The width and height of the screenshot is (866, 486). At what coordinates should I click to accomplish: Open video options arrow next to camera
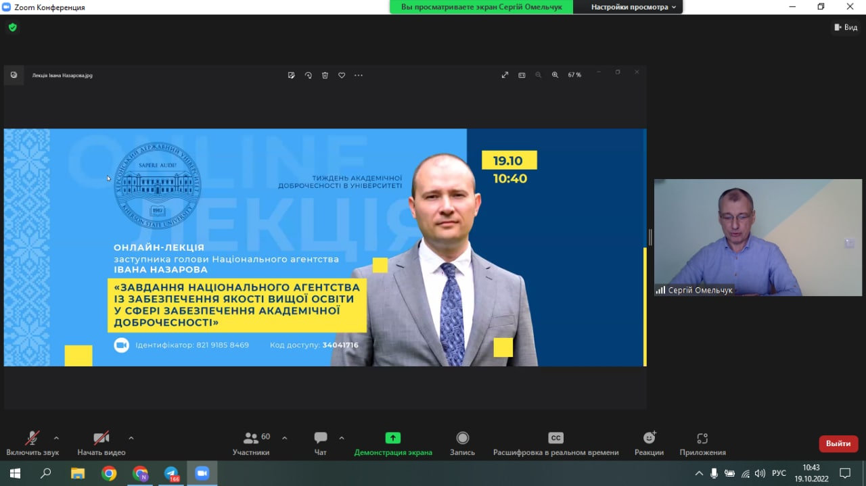click(131, 438)
